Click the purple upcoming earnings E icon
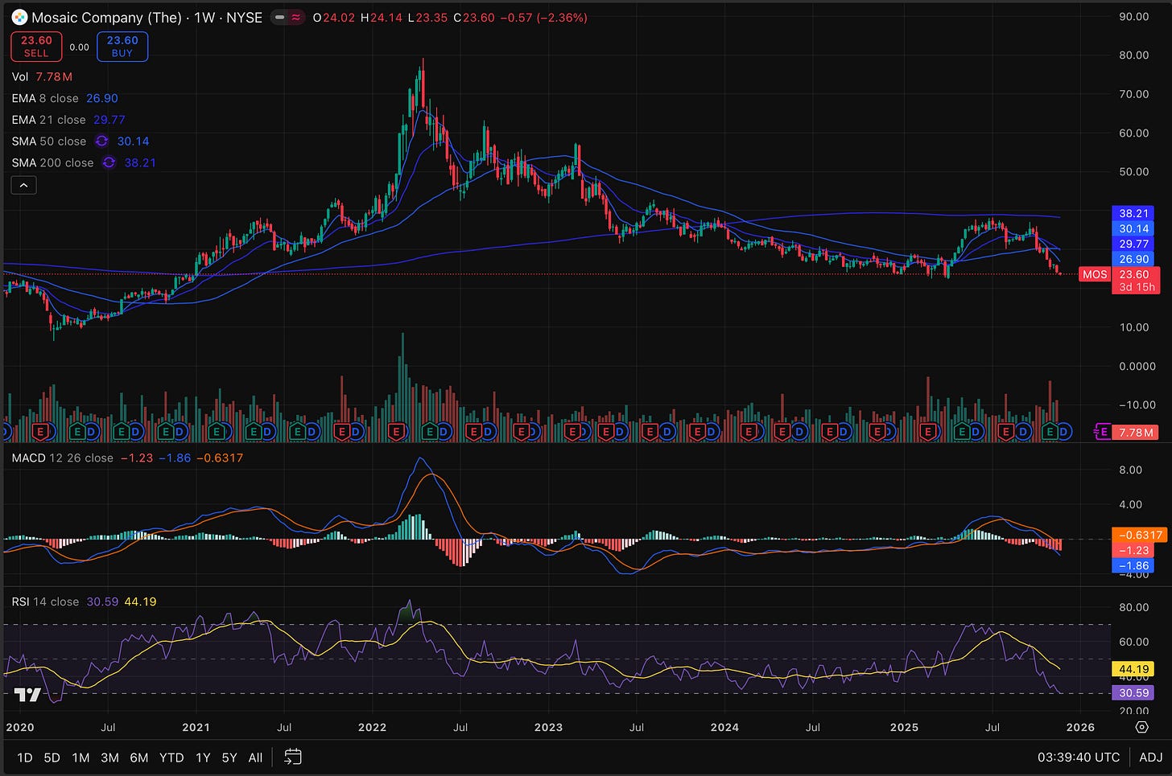Viewport: 1172px width, 776px height. coord(1103,433)
